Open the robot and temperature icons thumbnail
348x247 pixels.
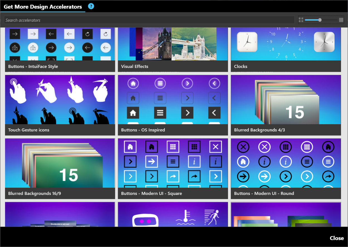coord(173,214)
